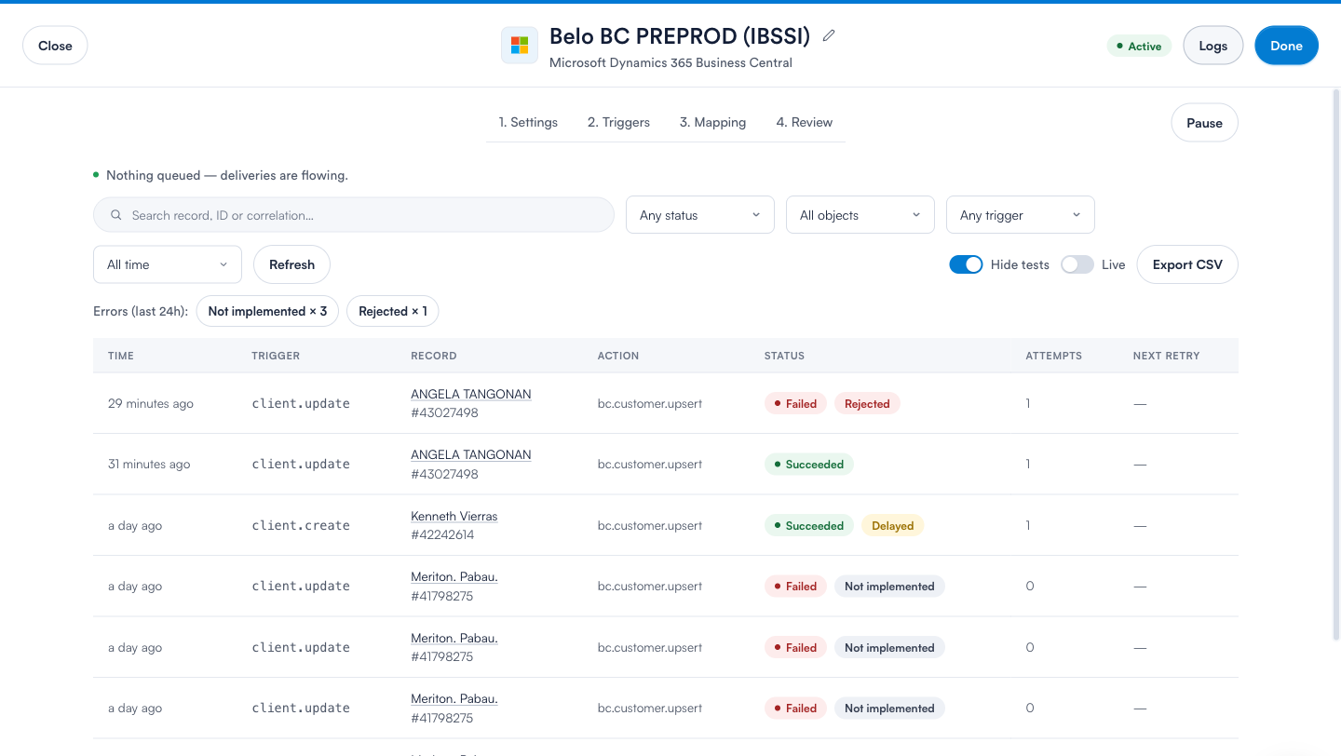Click the NEXT RETRY column header
The image size is (1341, 756).
click(1166, 356)
